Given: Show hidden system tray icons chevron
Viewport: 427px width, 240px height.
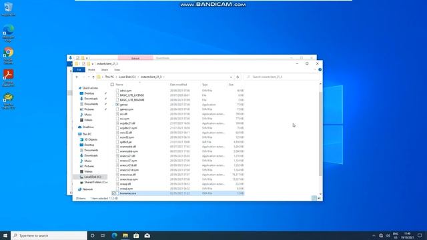Looking at the screenshot, I should coord(374,235).
